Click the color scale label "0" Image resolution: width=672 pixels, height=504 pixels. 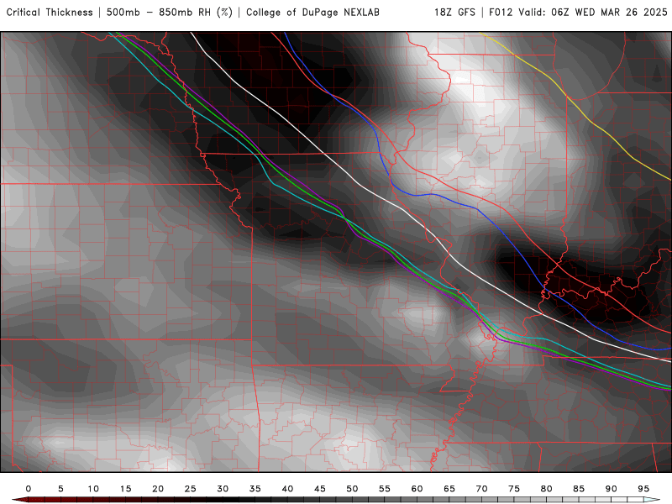click(x=29, y=489)
